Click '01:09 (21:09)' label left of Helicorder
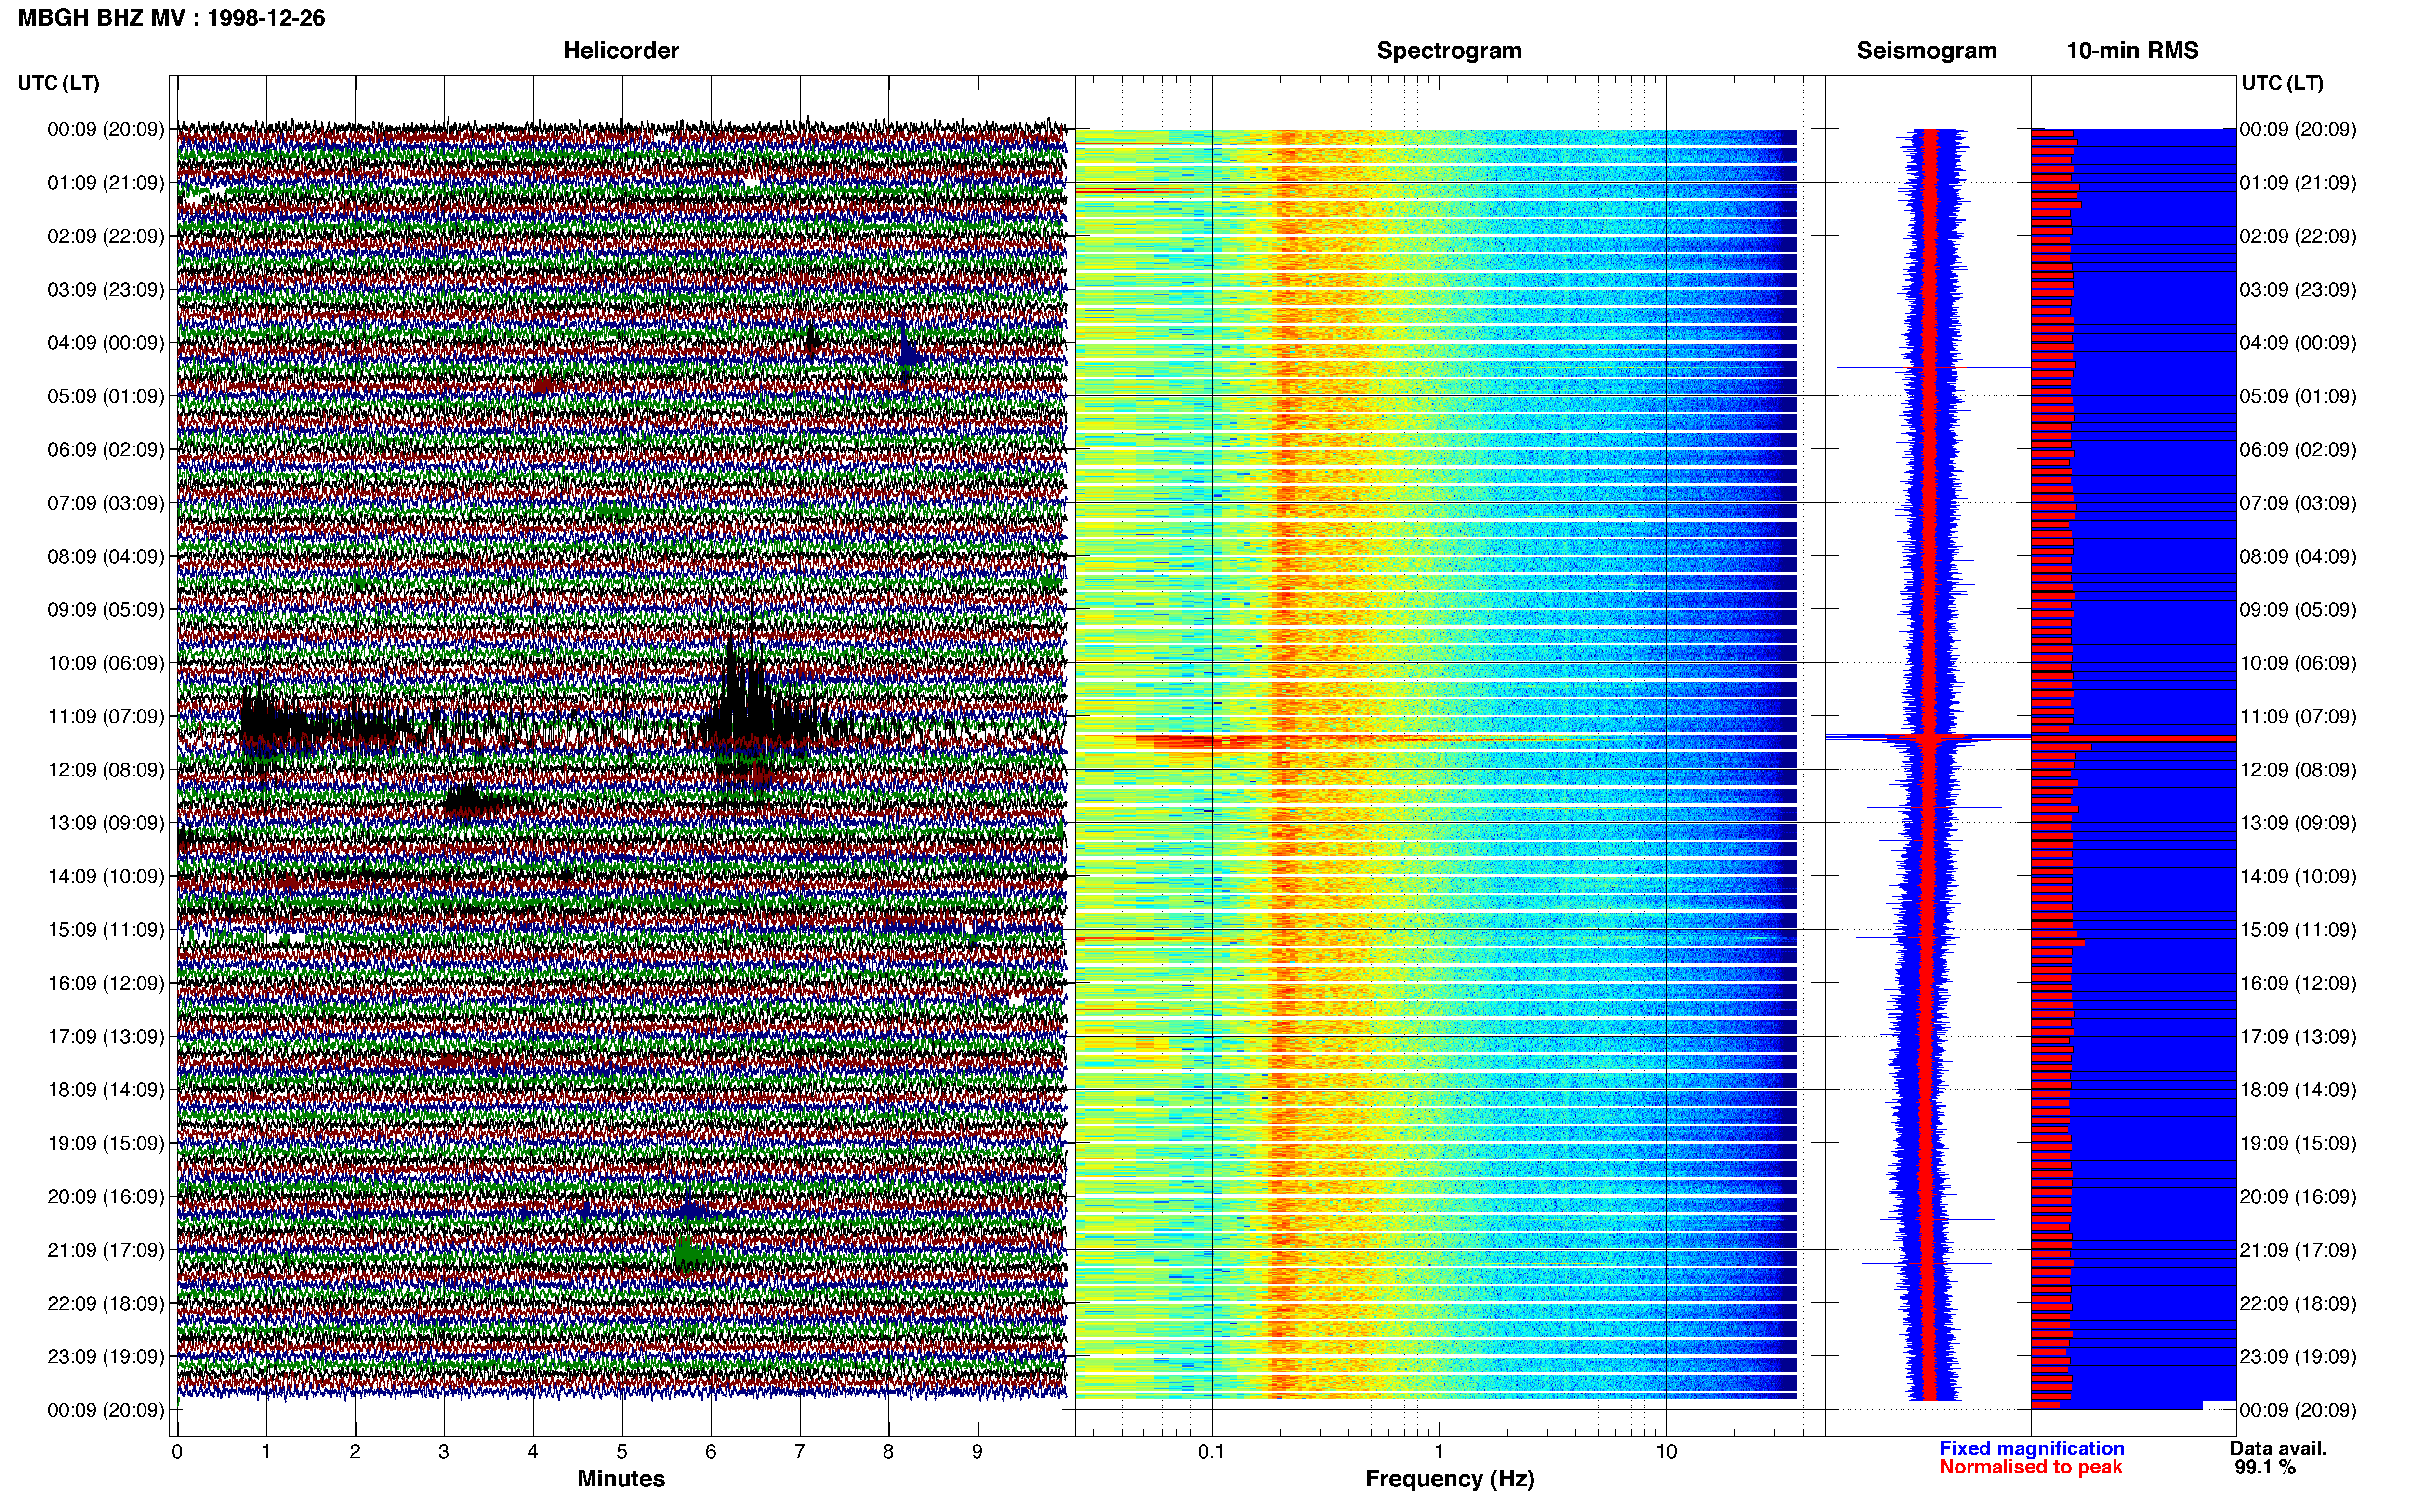The image size is (2418, 1512). pos(106,183)
